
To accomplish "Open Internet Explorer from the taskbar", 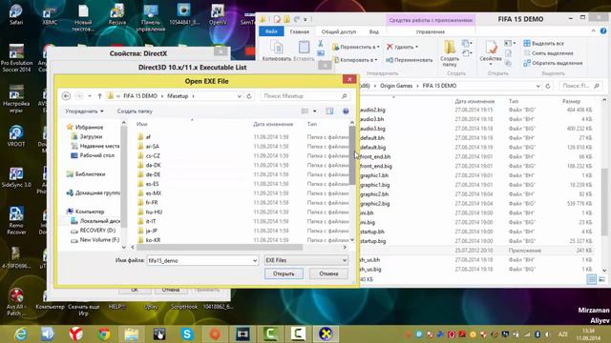I will pos(20,333).
